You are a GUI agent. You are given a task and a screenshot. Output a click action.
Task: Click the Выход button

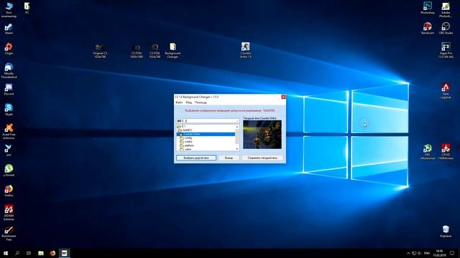(229, 158)
